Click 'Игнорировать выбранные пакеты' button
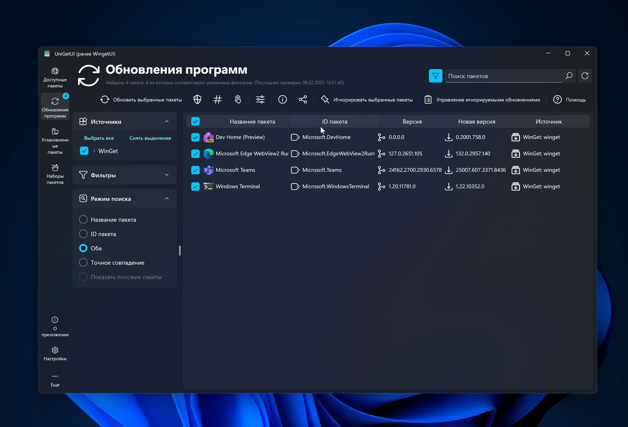 pos(367,100)
